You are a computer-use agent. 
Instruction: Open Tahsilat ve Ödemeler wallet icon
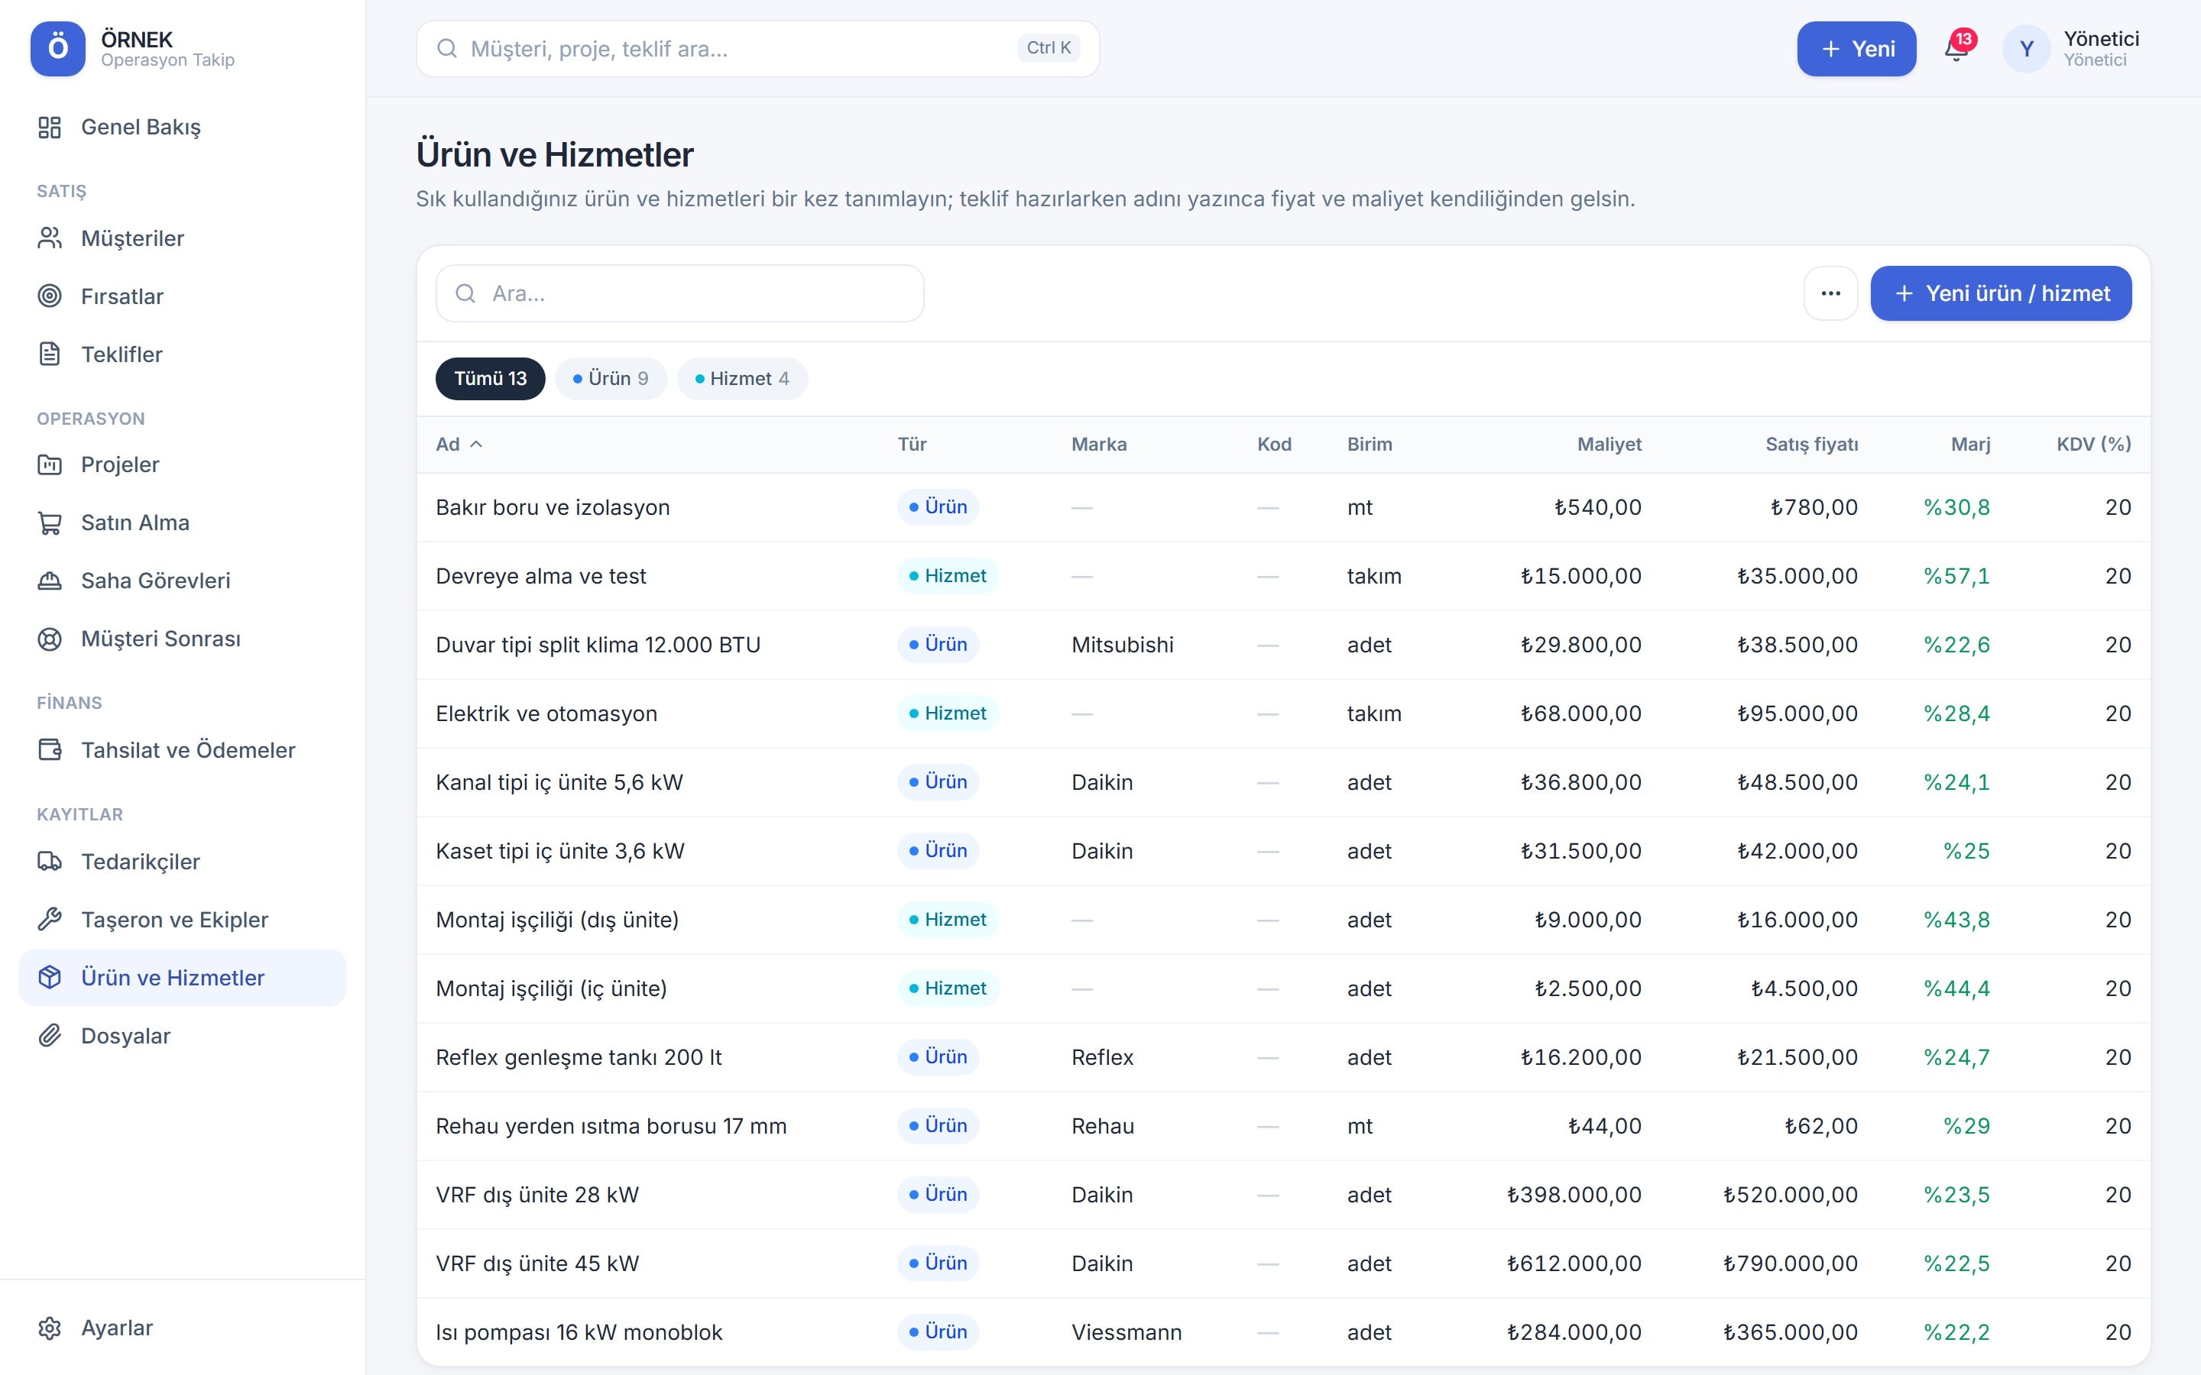click(x=49, y=750)
